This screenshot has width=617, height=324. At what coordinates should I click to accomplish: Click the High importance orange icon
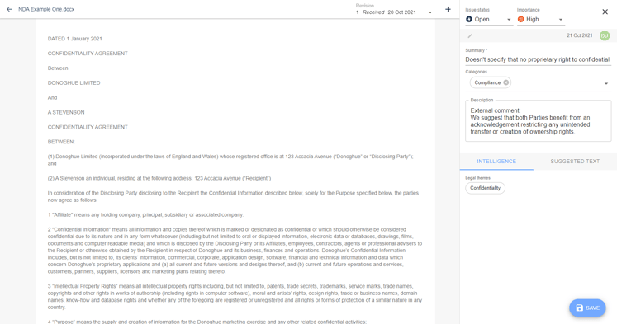[520, 19]
